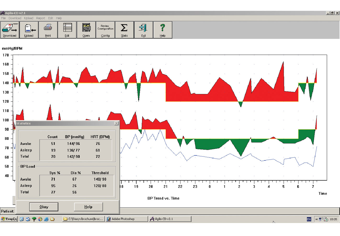Open the Report menu
The width and height of the screenshot is (340, 236).
click(x=41, y=18)
